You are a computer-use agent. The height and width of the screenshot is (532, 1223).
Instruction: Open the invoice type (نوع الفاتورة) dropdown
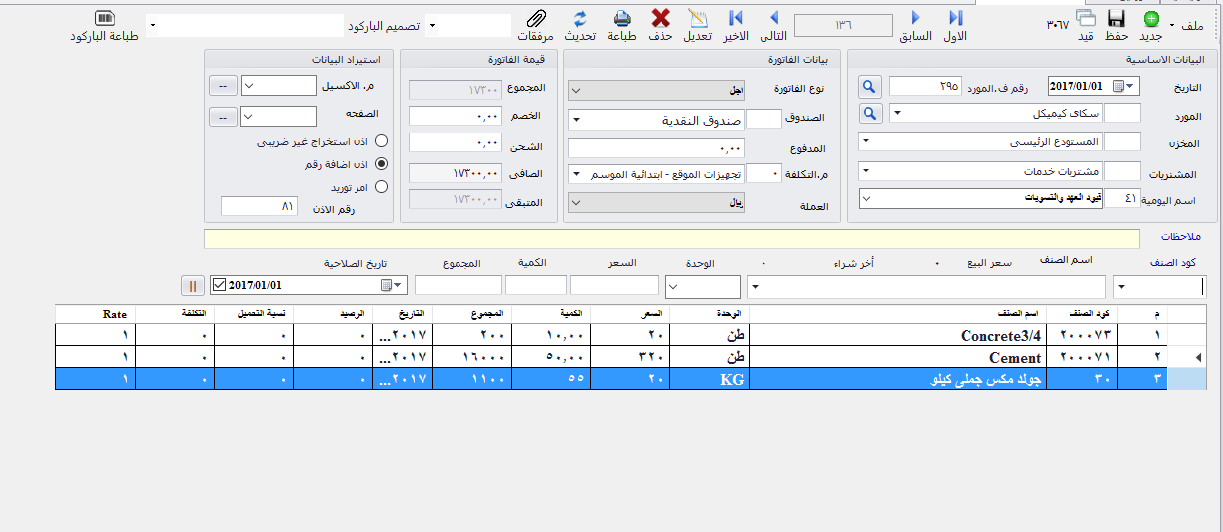coord(576,90)
